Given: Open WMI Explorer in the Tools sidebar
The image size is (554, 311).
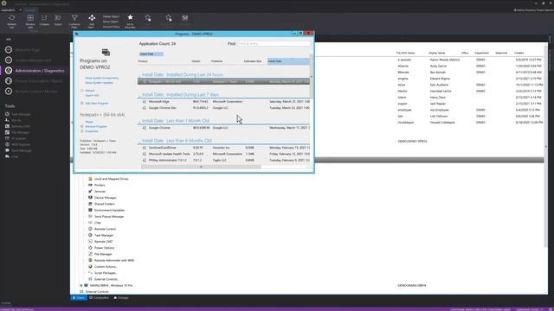Looking at the screenshot, I should pyautogui.click(x=18, y=144).
